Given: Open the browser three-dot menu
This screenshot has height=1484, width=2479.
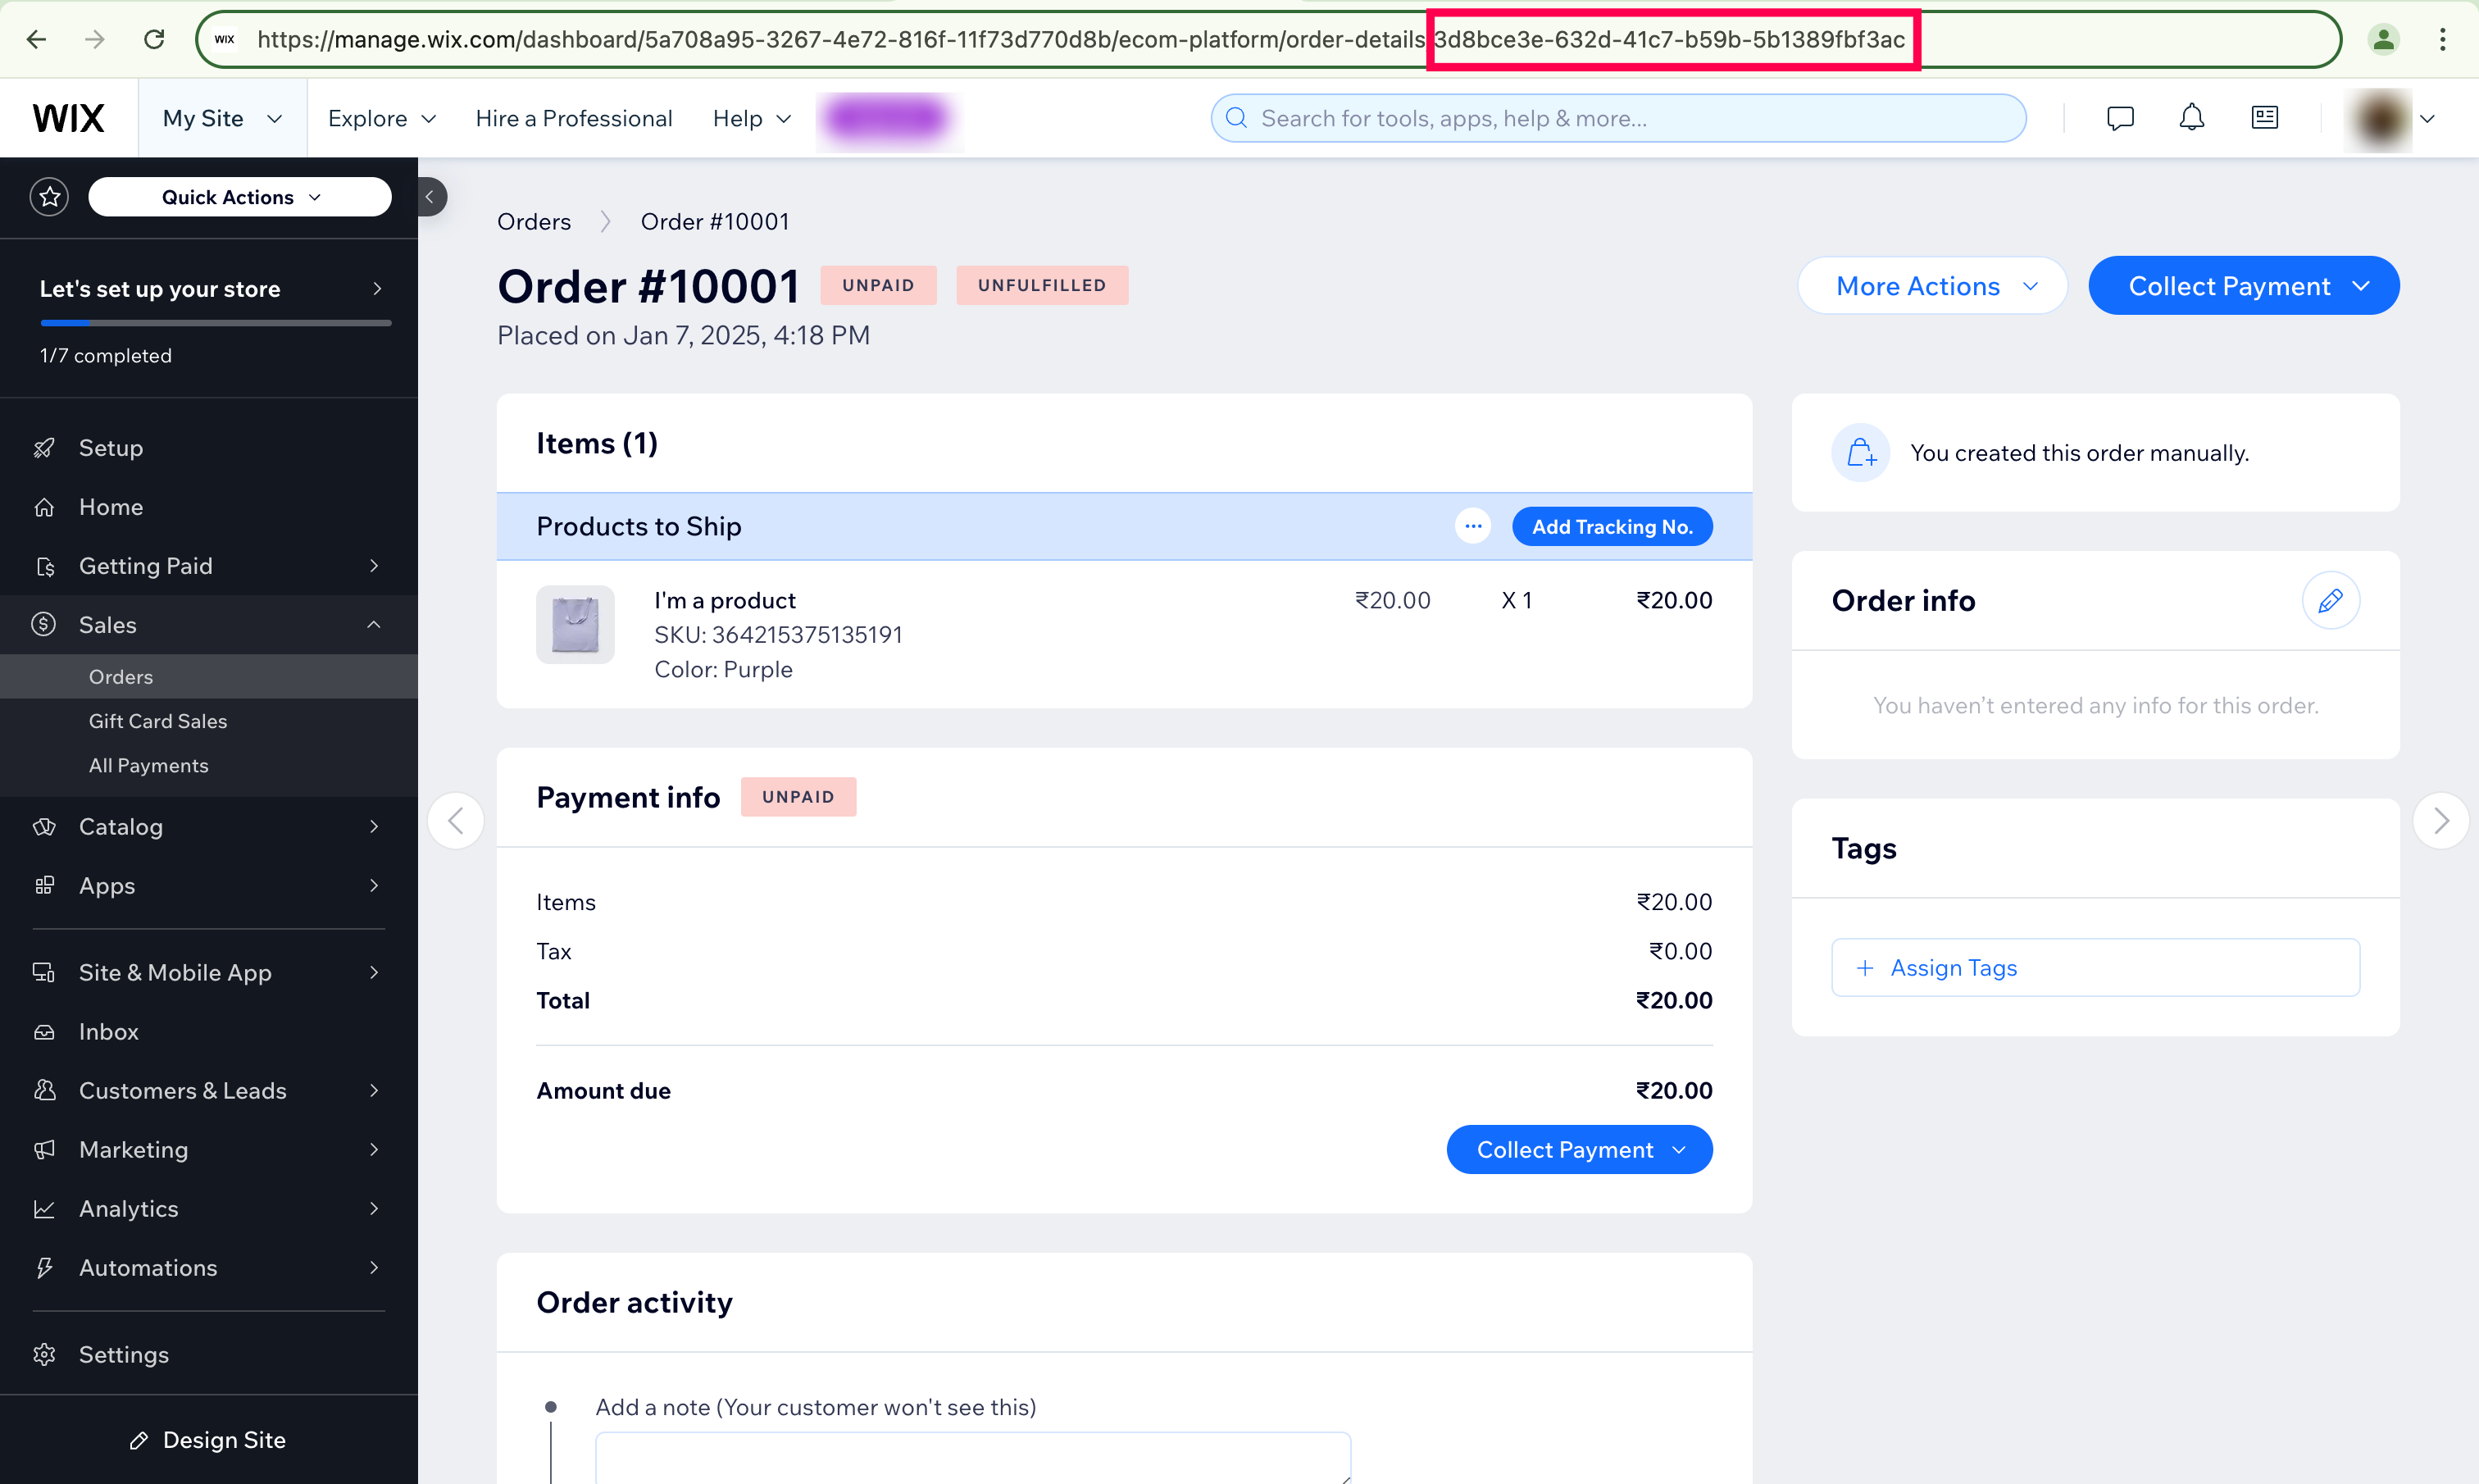Looking at the screenshot, I should [2442, 39].
